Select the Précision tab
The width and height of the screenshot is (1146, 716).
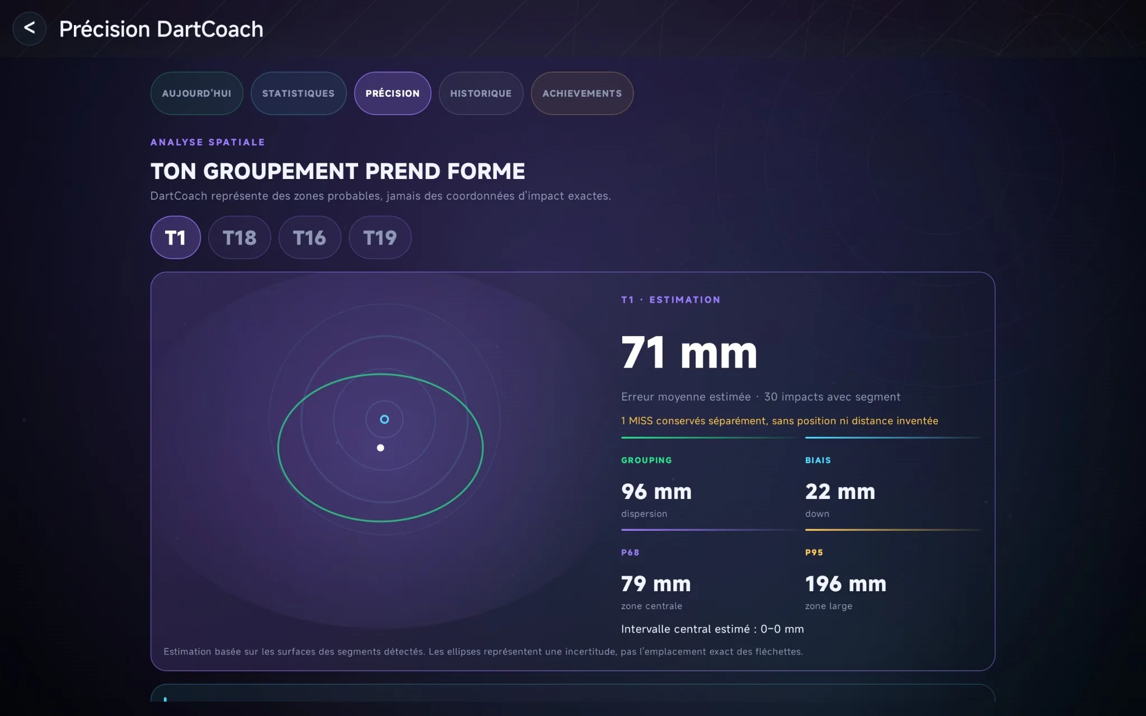(392, 93)
